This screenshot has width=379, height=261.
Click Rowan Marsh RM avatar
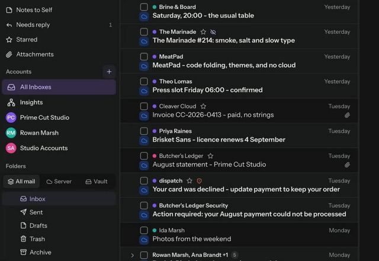click(11, 133)
